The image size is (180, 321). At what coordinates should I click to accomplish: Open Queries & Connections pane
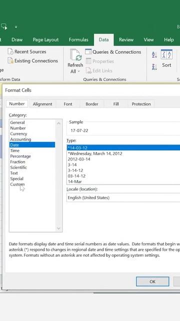(x=113, y=52)
